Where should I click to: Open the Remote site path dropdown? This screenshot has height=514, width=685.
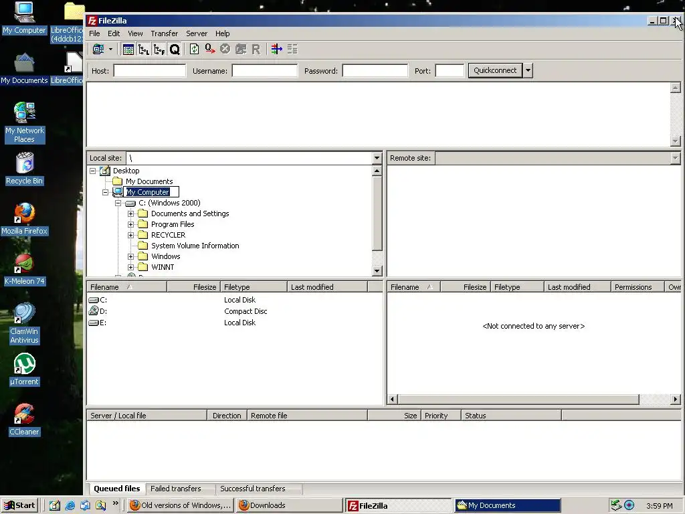pyautogui.click(x=676, y=158)
